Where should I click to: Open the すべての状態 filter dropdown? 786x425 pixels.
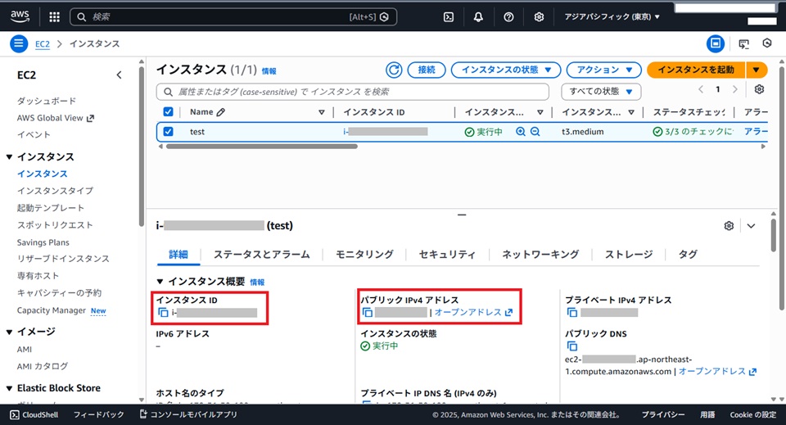click(x=601, y=91)
